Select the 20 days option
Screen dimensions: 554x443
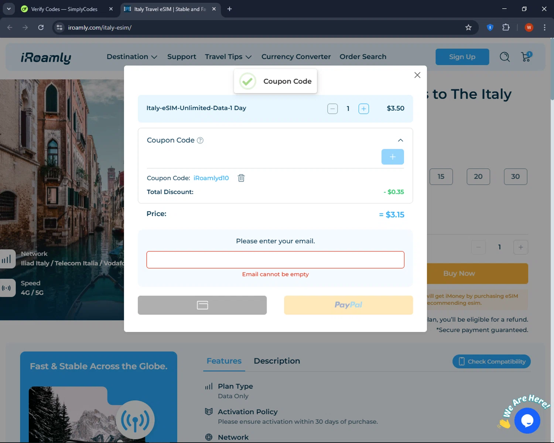coord(478,176)
